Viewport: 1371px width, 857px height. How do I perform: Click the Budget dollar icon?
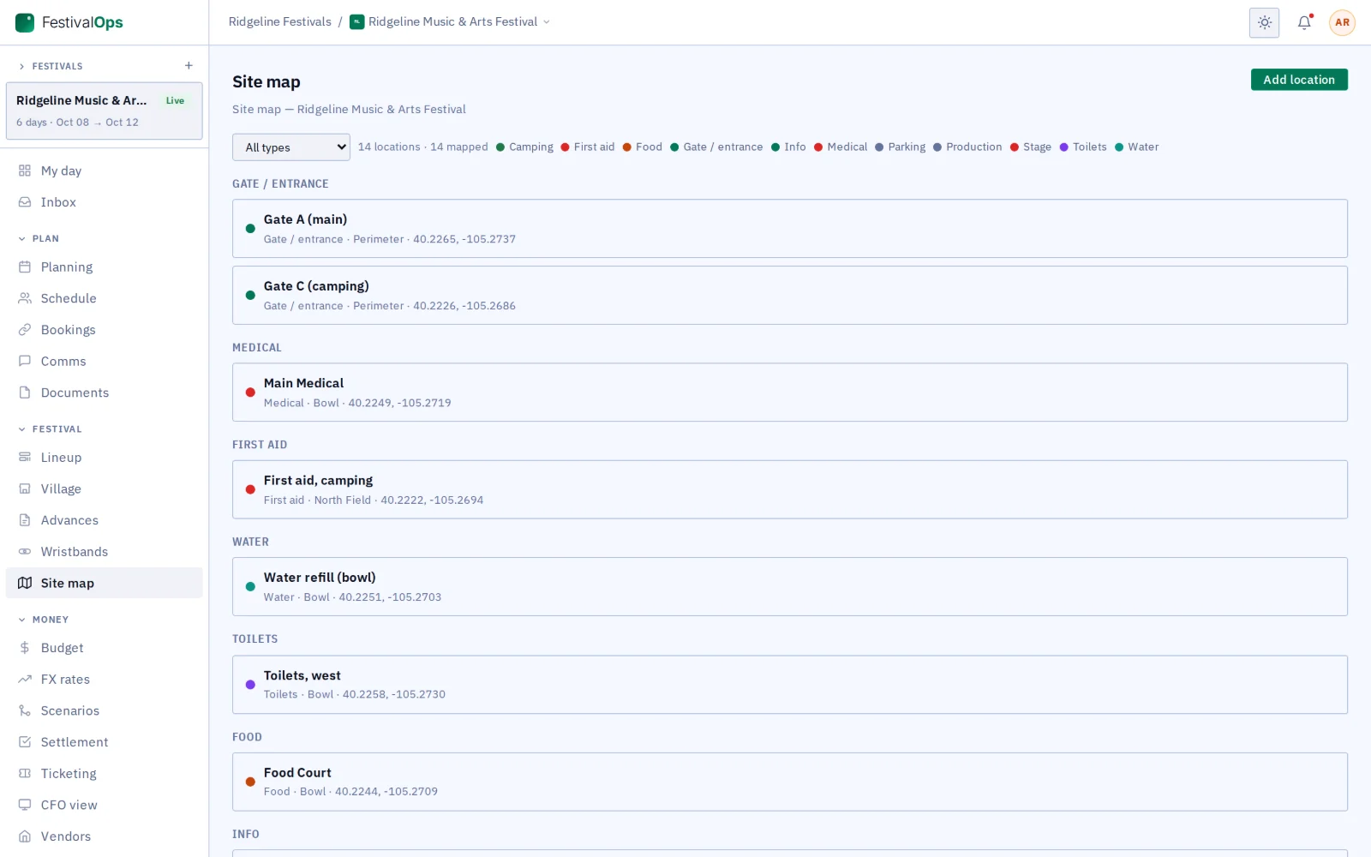pos(25,648)
